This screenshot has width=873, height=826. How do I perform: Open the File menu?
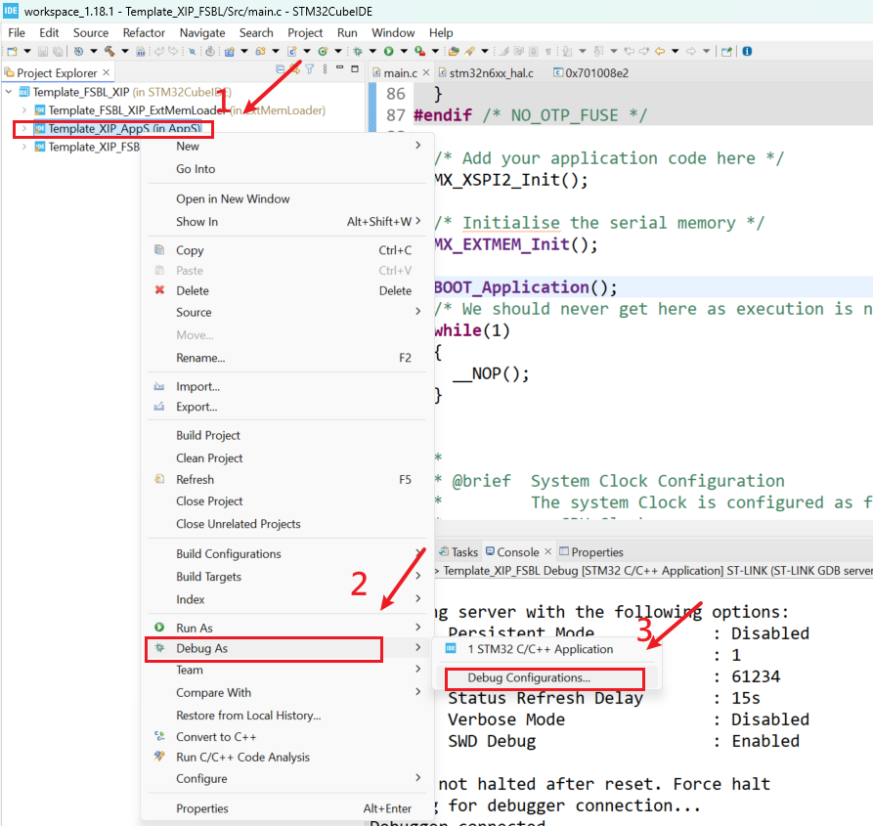click(x=17, y=33)
